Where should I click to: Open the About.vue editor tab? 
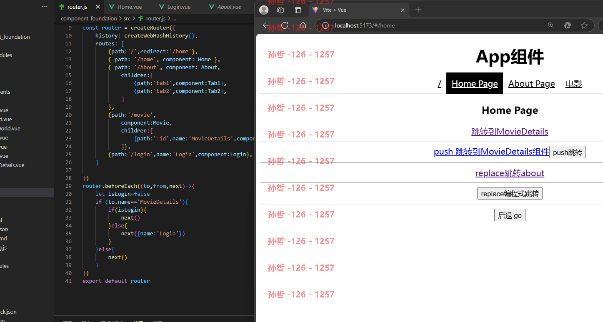pyautogui.click(x=229, y=7)
